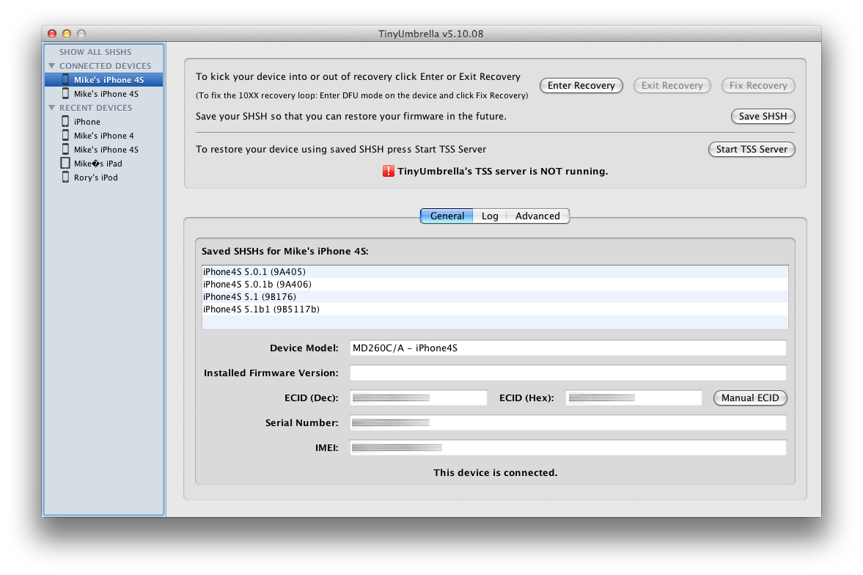Click the ECID (Dec) field
Screen dimensions: 863x575
418,398
